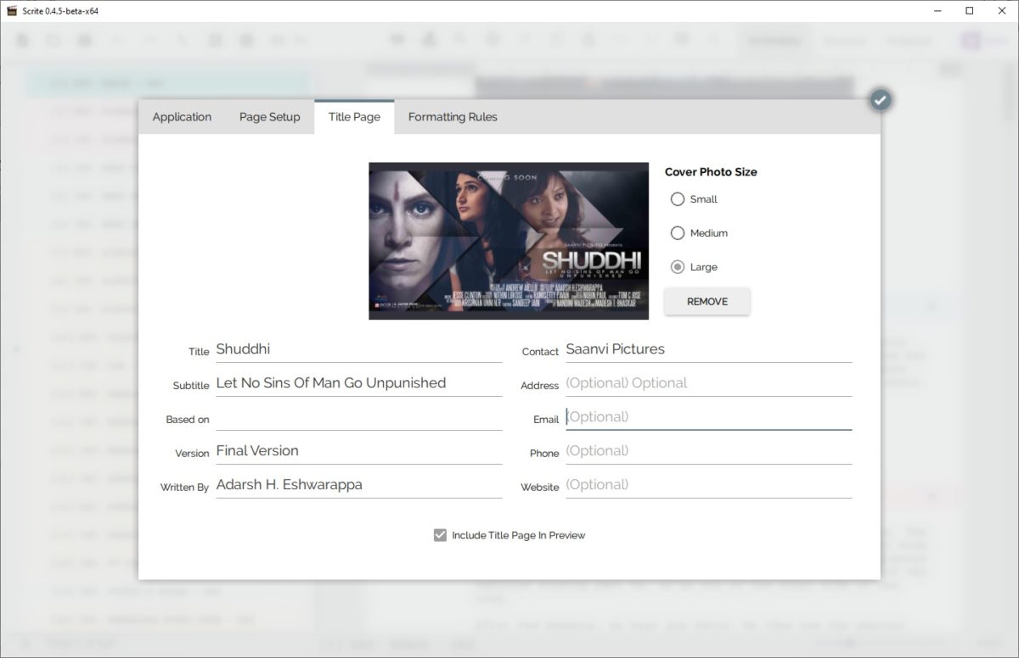1019x658 pixels.
Task: Edit the Contact field showing Saanvi Pictures
Action: pyautogui.click(x=708, y=349)
